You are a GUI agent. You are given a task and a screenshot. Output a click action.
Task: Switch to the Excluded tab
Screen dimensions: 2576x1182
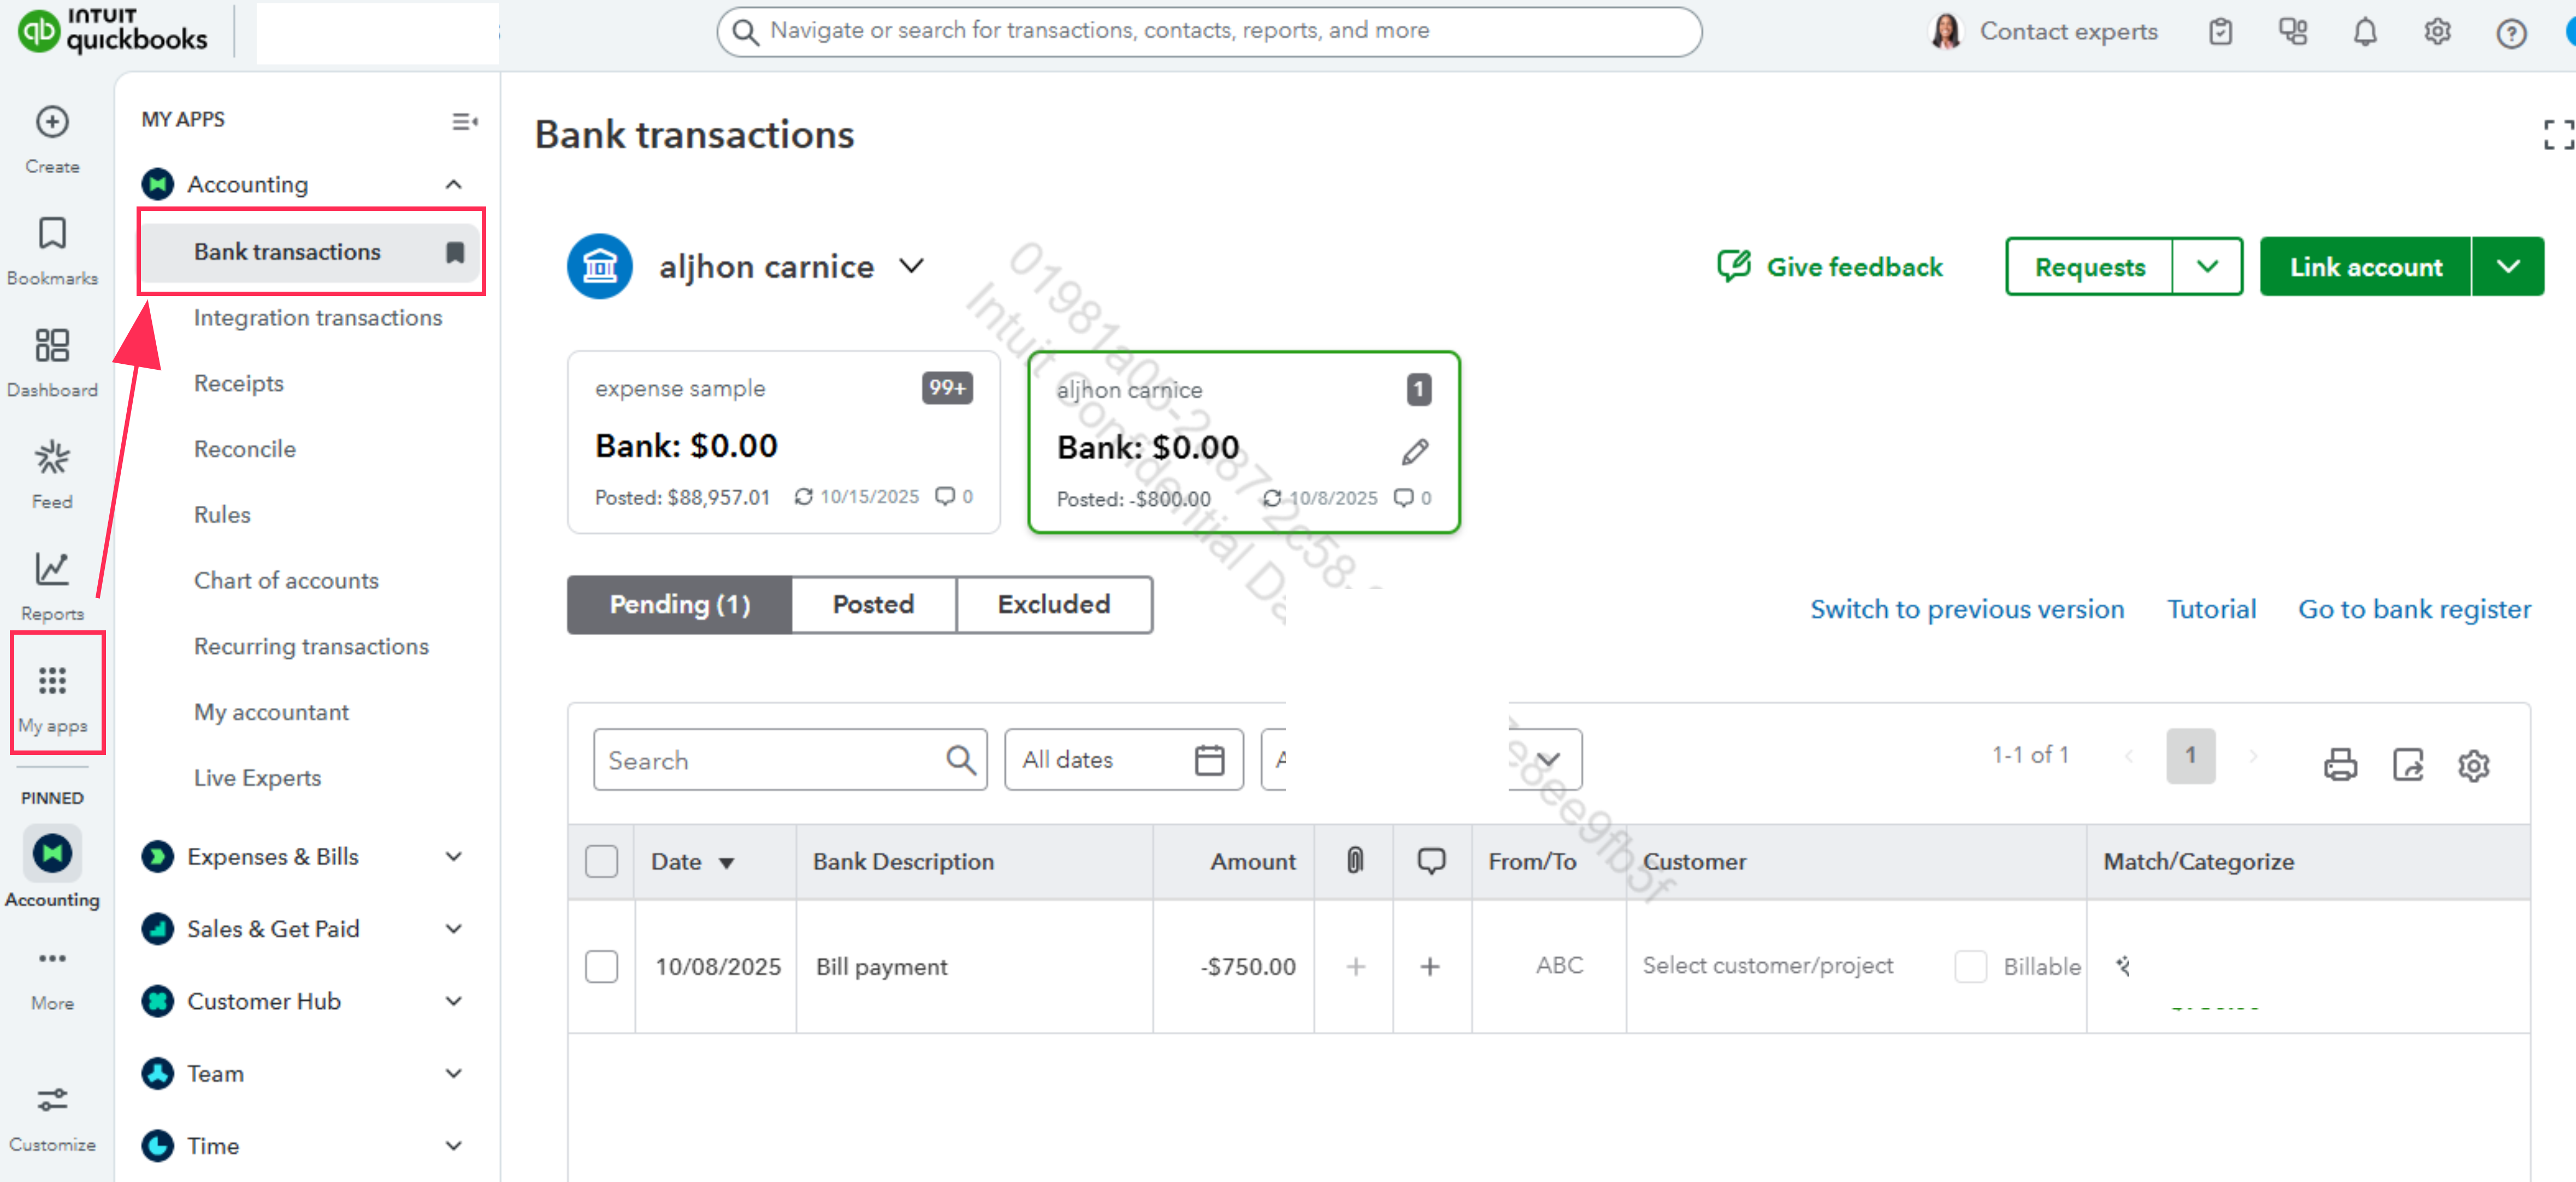[1054, 604]
